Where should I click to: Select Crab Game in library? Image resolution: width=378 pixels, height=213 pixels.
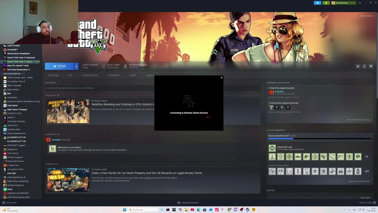[12, 105]
